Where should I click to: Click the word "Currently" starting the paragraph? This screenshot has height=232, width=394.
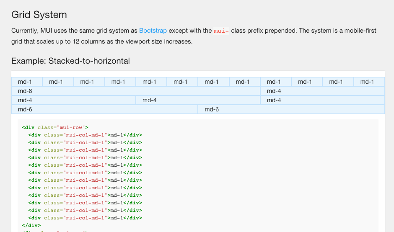point(24,31)
